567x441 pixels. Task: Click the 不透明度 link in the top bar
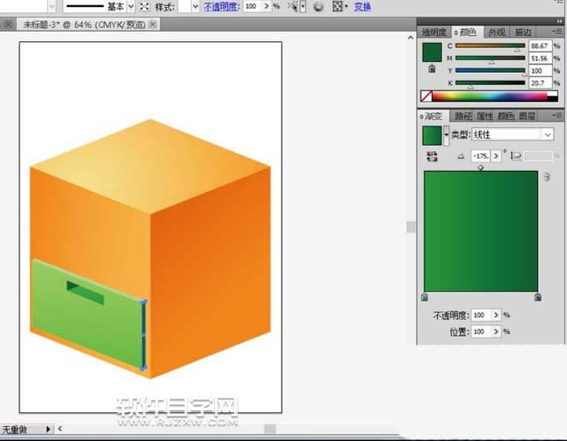(220, 6)
